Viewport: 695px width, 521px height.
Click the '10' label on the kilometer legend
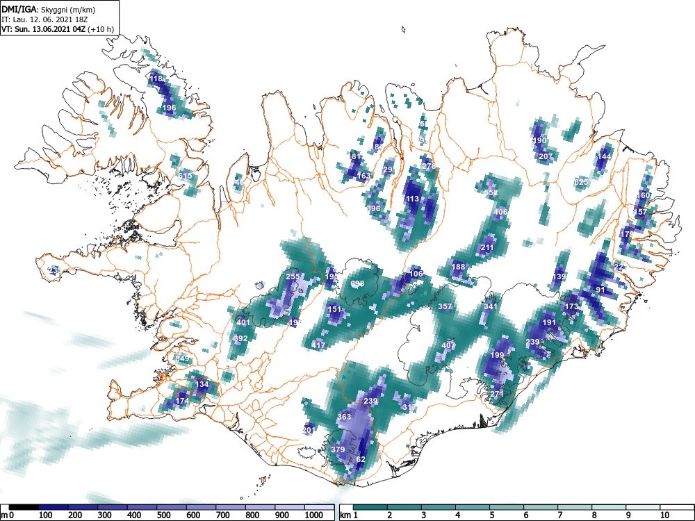(x=664, y=515)
